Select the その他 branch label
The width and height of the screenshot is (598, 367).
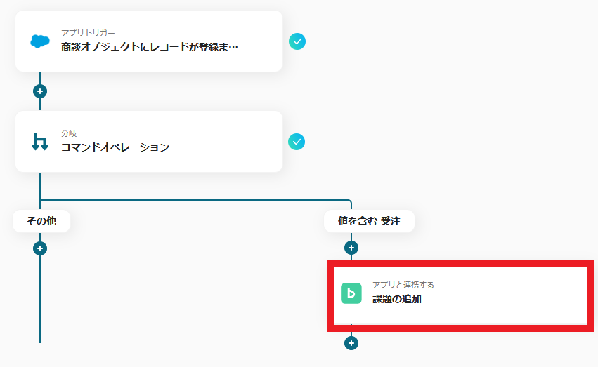pyautogui.click(x=41, y=221)
